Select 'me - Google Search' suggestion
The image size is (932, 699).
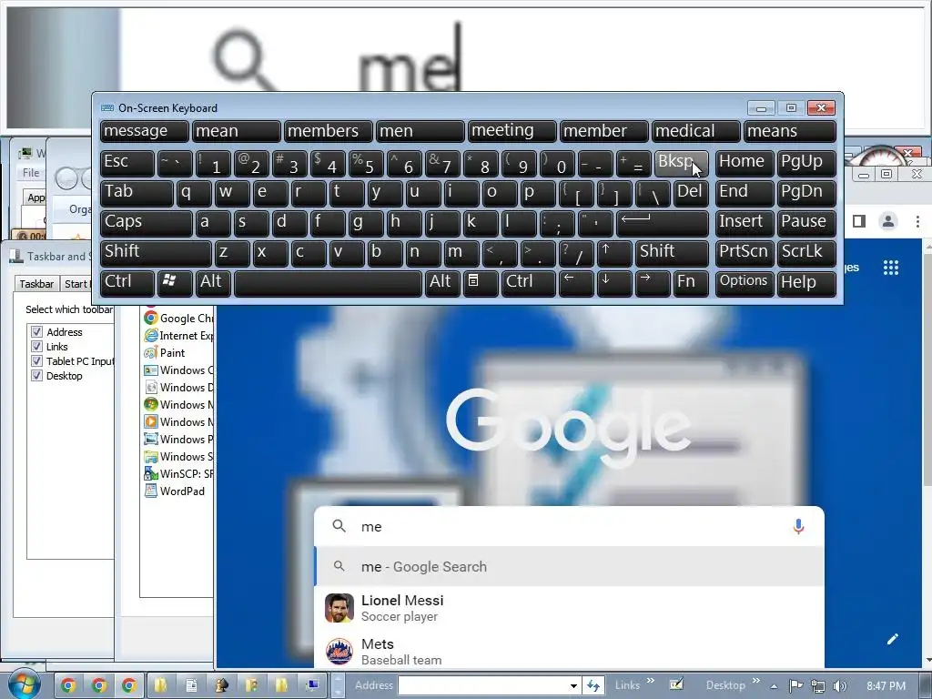click(x=569, y=566)
